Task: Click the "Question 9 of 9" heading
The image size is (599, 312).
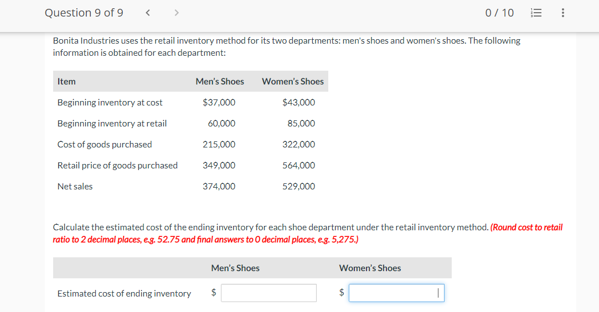Action: point(84,13)
